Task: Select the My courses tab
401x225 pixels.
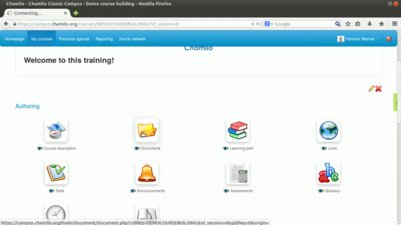Action: click(x=42, y=39)
